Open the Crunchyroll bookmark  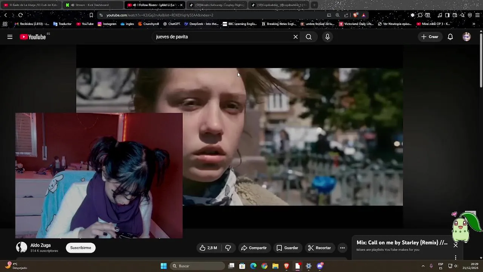click(148, 24)
